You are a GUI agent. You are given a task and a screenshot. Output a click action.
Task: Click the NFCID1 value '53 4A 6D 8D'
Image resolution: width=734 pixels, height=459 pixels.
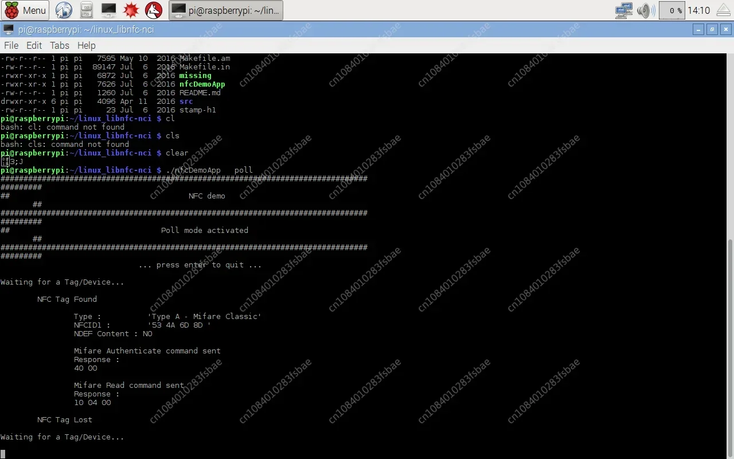point(179,325)
